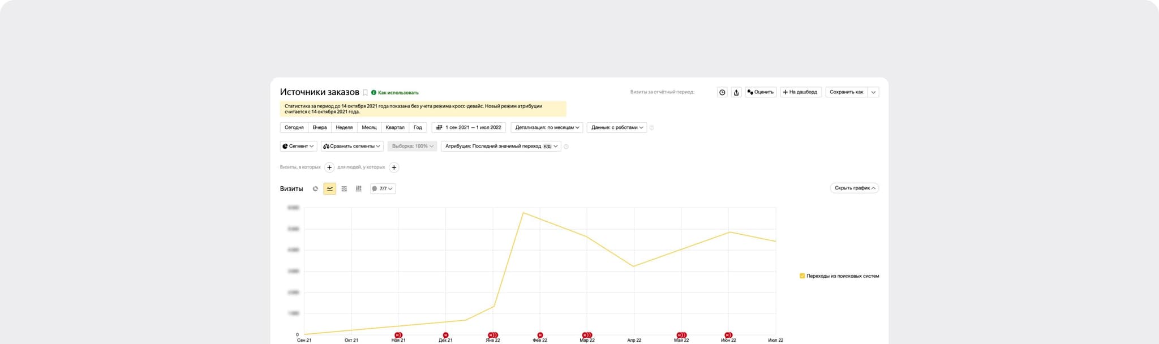1159x344 pixels.
Task: Add condition for людей, у которых
Action: pyautogui.click(x=394, y=167)
